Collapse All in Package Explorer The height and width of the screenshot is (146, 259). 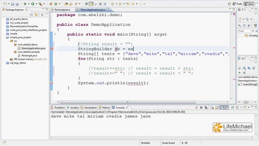[32, 15]
